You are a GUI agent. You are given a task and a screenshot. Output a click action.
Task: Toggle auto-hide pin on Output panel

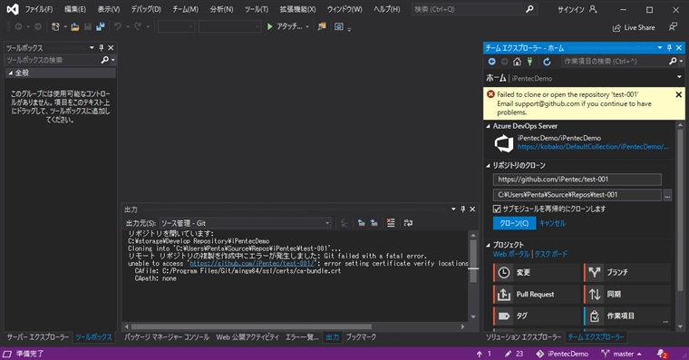[x=462, y=209]
